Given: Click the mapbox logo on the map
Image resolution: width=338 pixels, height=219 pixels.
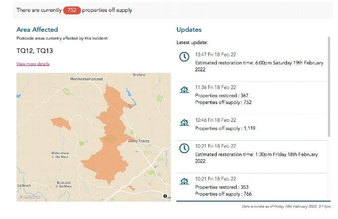Looking at the screenshot, I should [29, 197].
